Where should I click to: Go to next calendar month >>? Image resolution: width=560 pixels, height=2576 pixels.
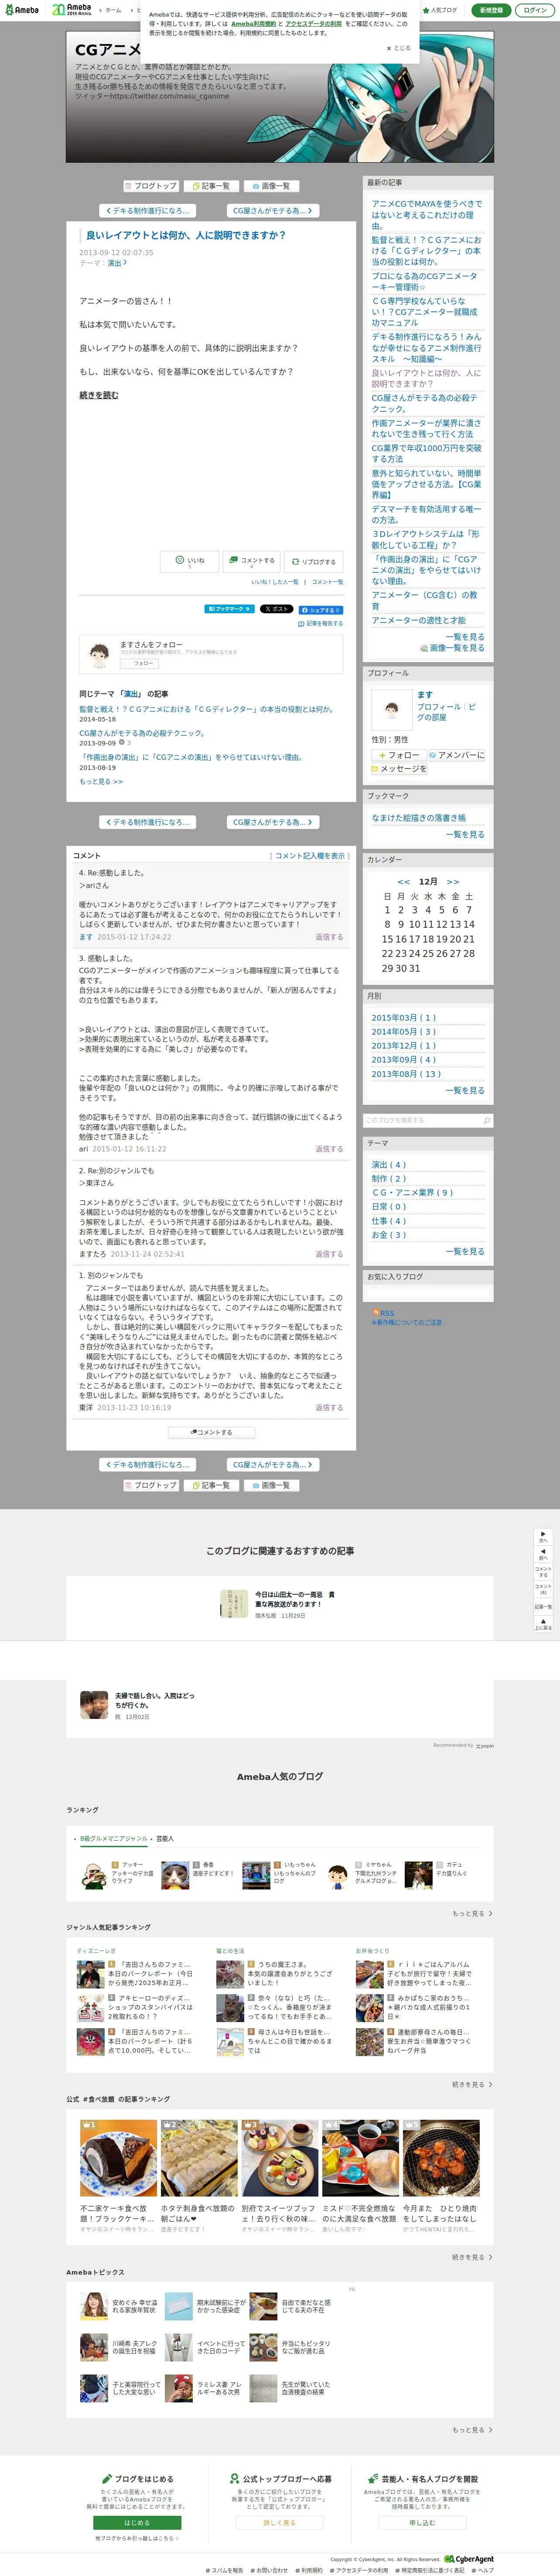453,882
